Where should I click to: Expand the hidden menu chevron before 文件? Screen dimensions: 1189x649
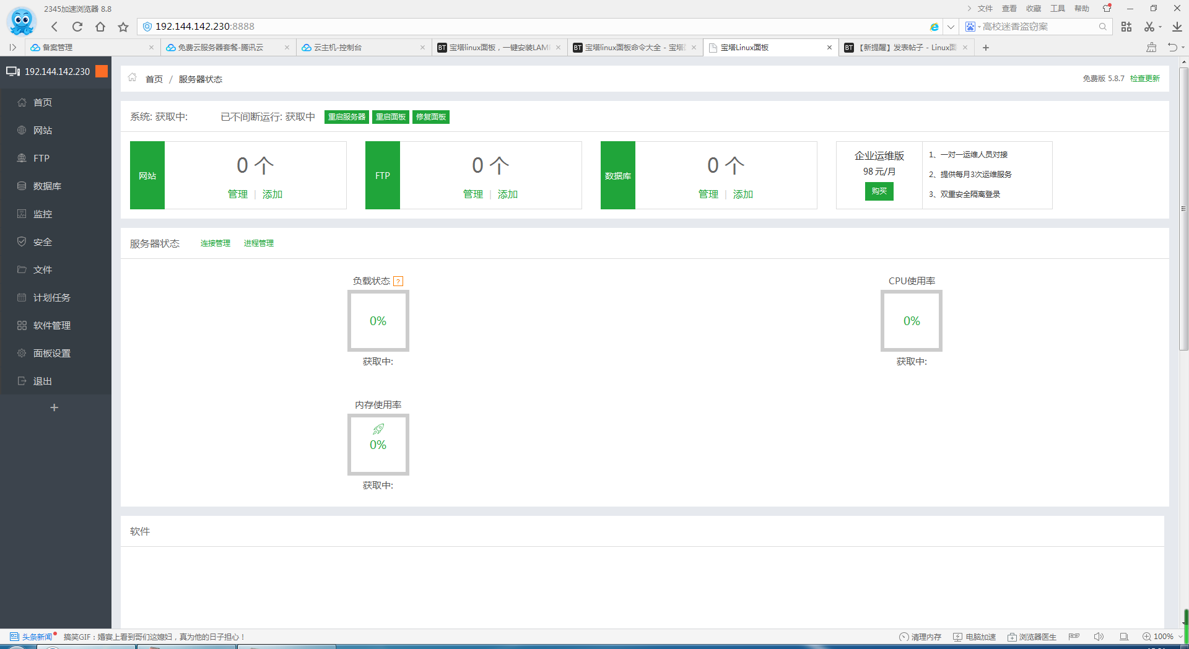click(969, 9)
